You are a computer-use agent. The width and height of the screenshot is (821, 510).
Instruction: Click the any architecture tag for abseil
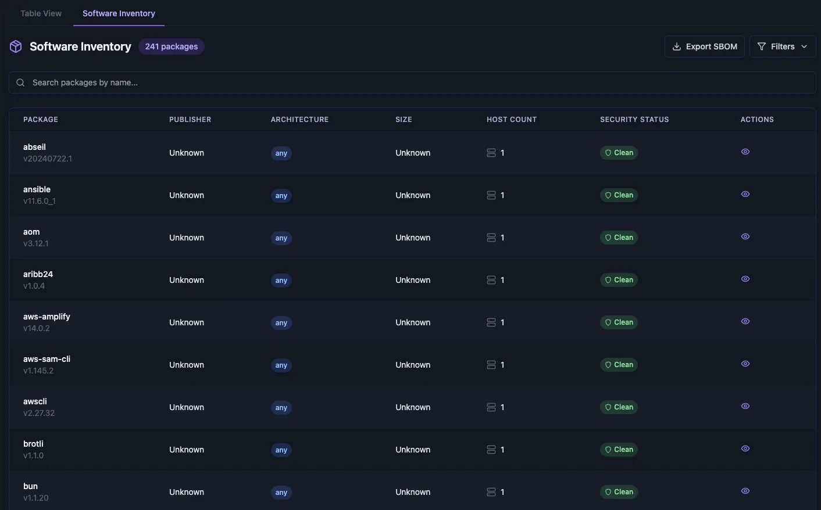click(x=281, y=153)
